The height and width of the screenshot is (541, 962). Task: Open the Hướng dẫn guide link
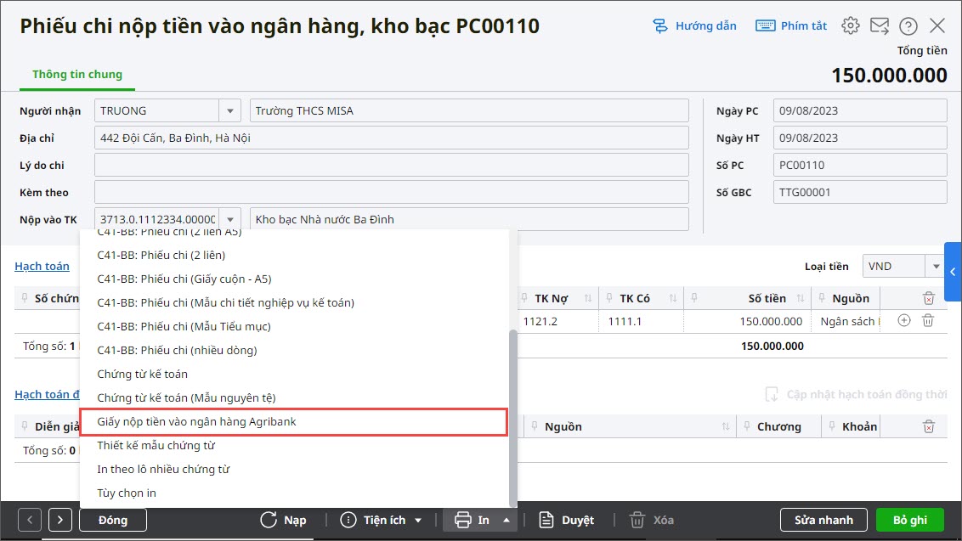coord(694,25)
